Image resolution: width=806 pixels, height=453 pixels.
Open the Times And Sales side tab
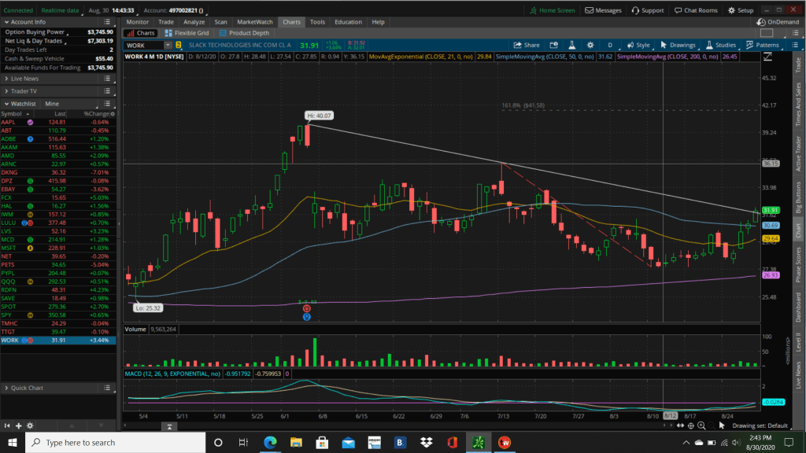(x=798, y=105)
